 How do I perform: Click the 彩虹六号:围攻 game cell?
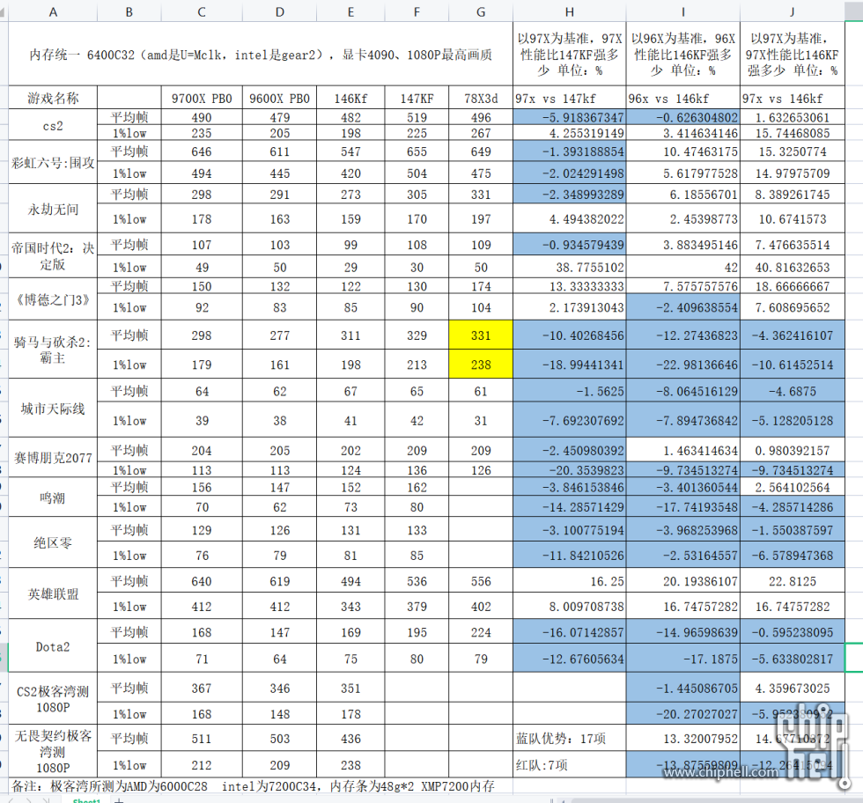(53, 162)
